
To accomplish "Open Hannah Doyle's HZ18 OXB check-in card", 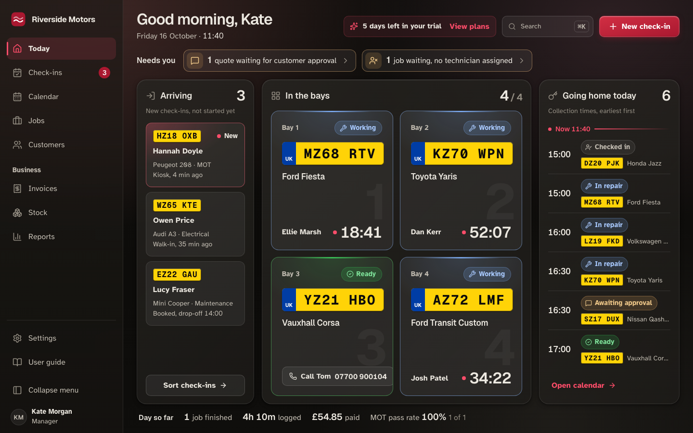I will (x=195, y=155).
